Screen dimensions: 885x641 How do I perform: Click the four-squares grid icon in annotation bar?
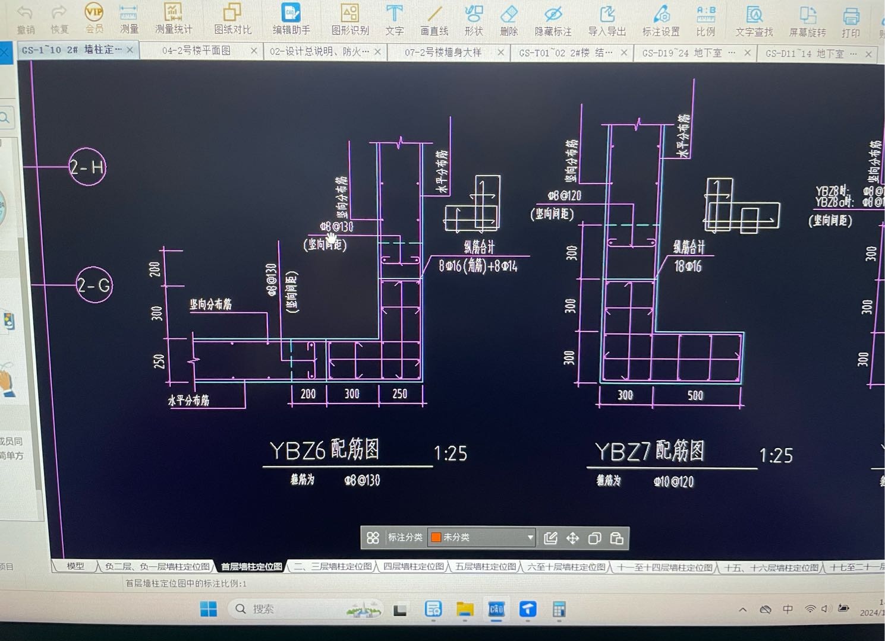pos(373,538)
